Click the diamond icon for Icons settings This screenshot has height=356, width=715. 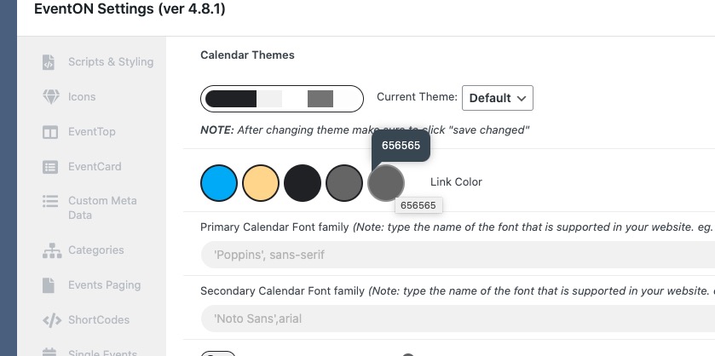(50, 96)
